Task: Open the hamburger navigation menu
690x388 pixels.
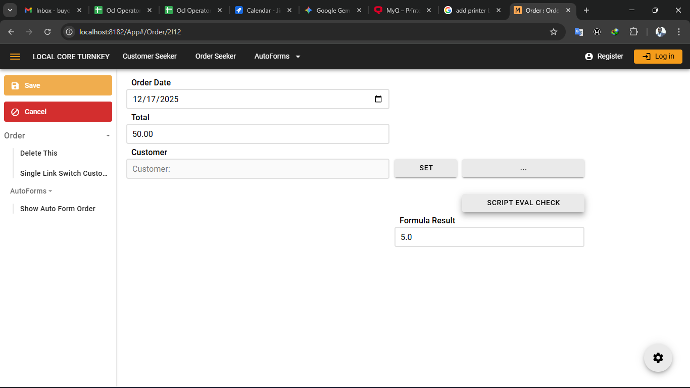Action: [15, 57]
